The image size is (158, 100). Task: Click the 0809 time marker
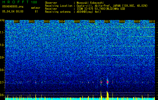[x=137, y=21]
